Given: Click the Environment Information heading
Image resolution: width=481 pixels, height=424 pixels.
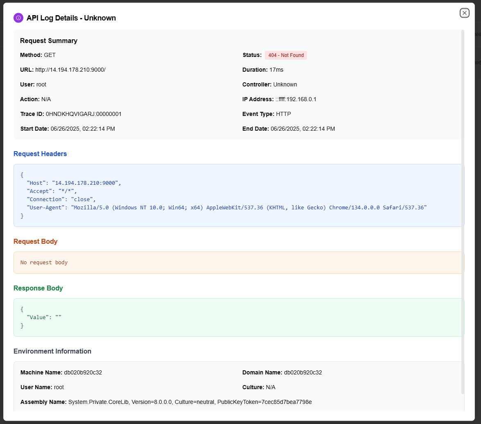Looking at the screenshot, I should click(52, 351).
